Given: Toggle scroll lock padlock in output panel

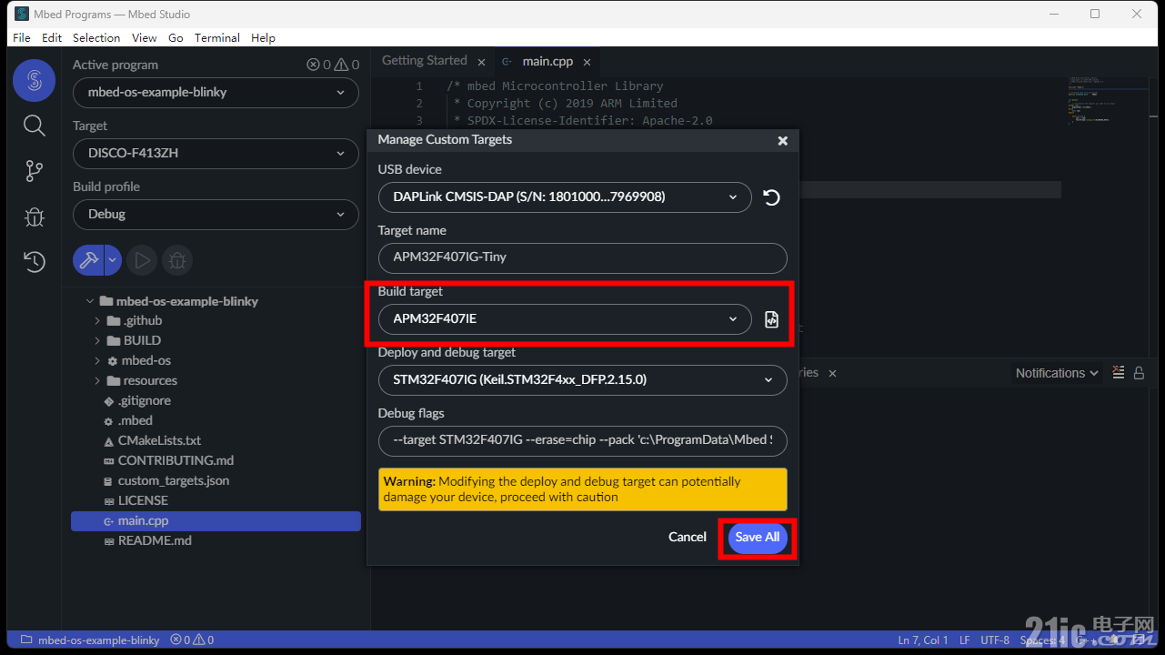Looking at the screenshot, I should (x=1140, y=373).
